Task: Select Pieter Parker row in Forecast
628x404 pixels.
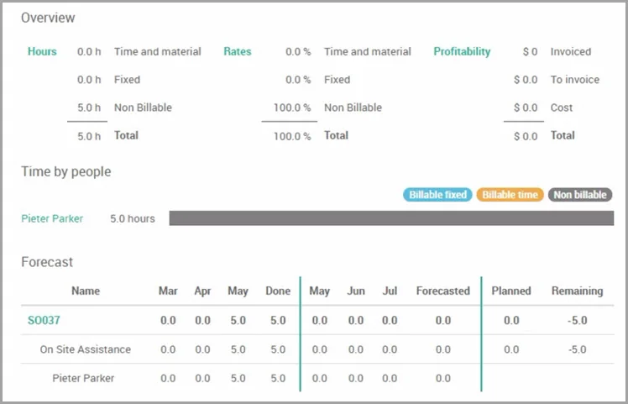Action: (317, 378)
